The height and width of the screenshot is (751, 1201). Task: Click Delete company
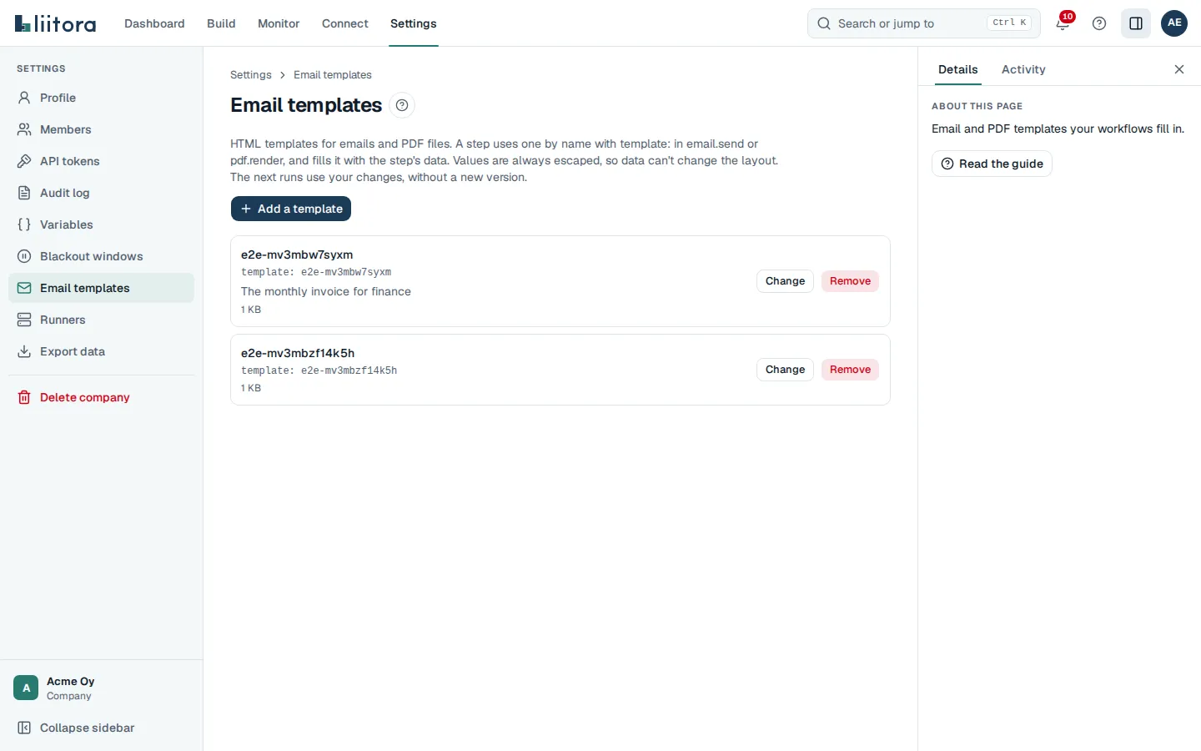tap(101, 397)
